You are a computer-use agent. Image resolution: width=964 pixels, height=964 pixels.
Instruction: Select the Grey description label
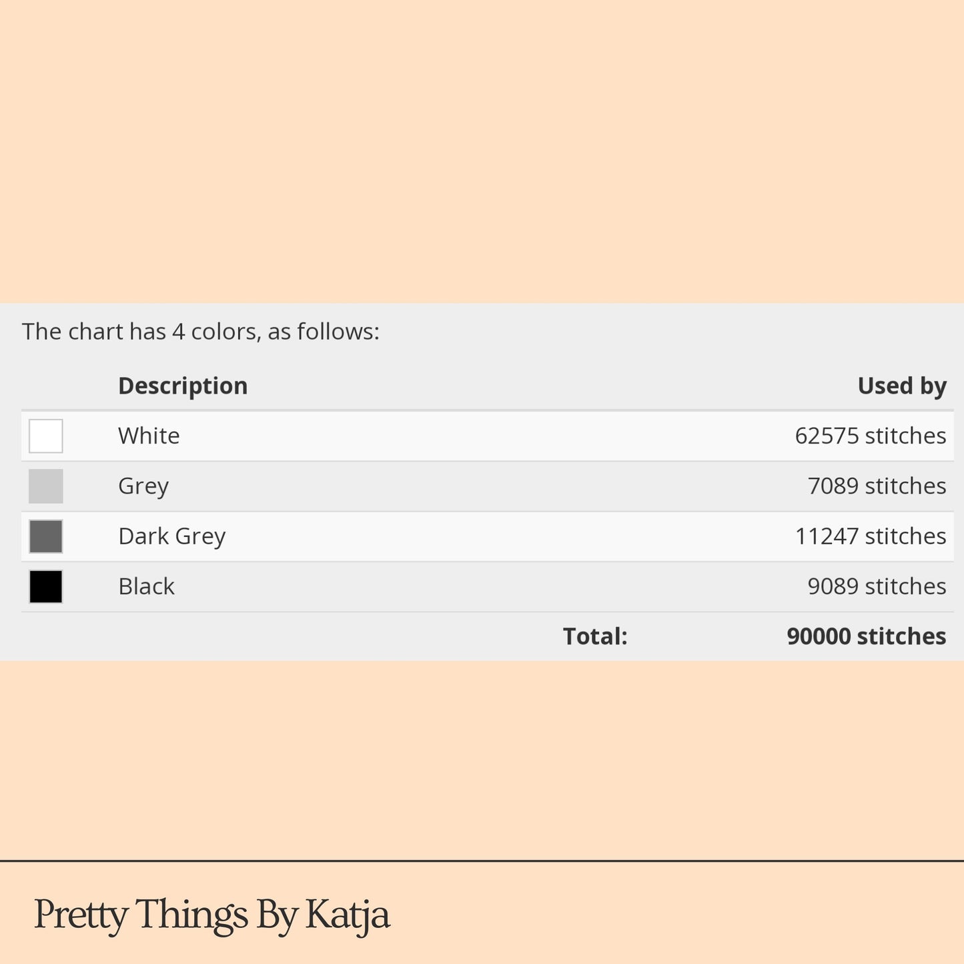coord(143,486)
